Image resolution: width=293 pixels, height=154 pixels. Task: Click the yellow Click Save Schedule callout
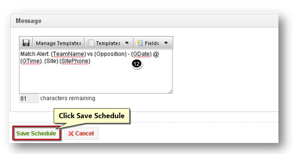pyautogui.click(x=91, y=116)
